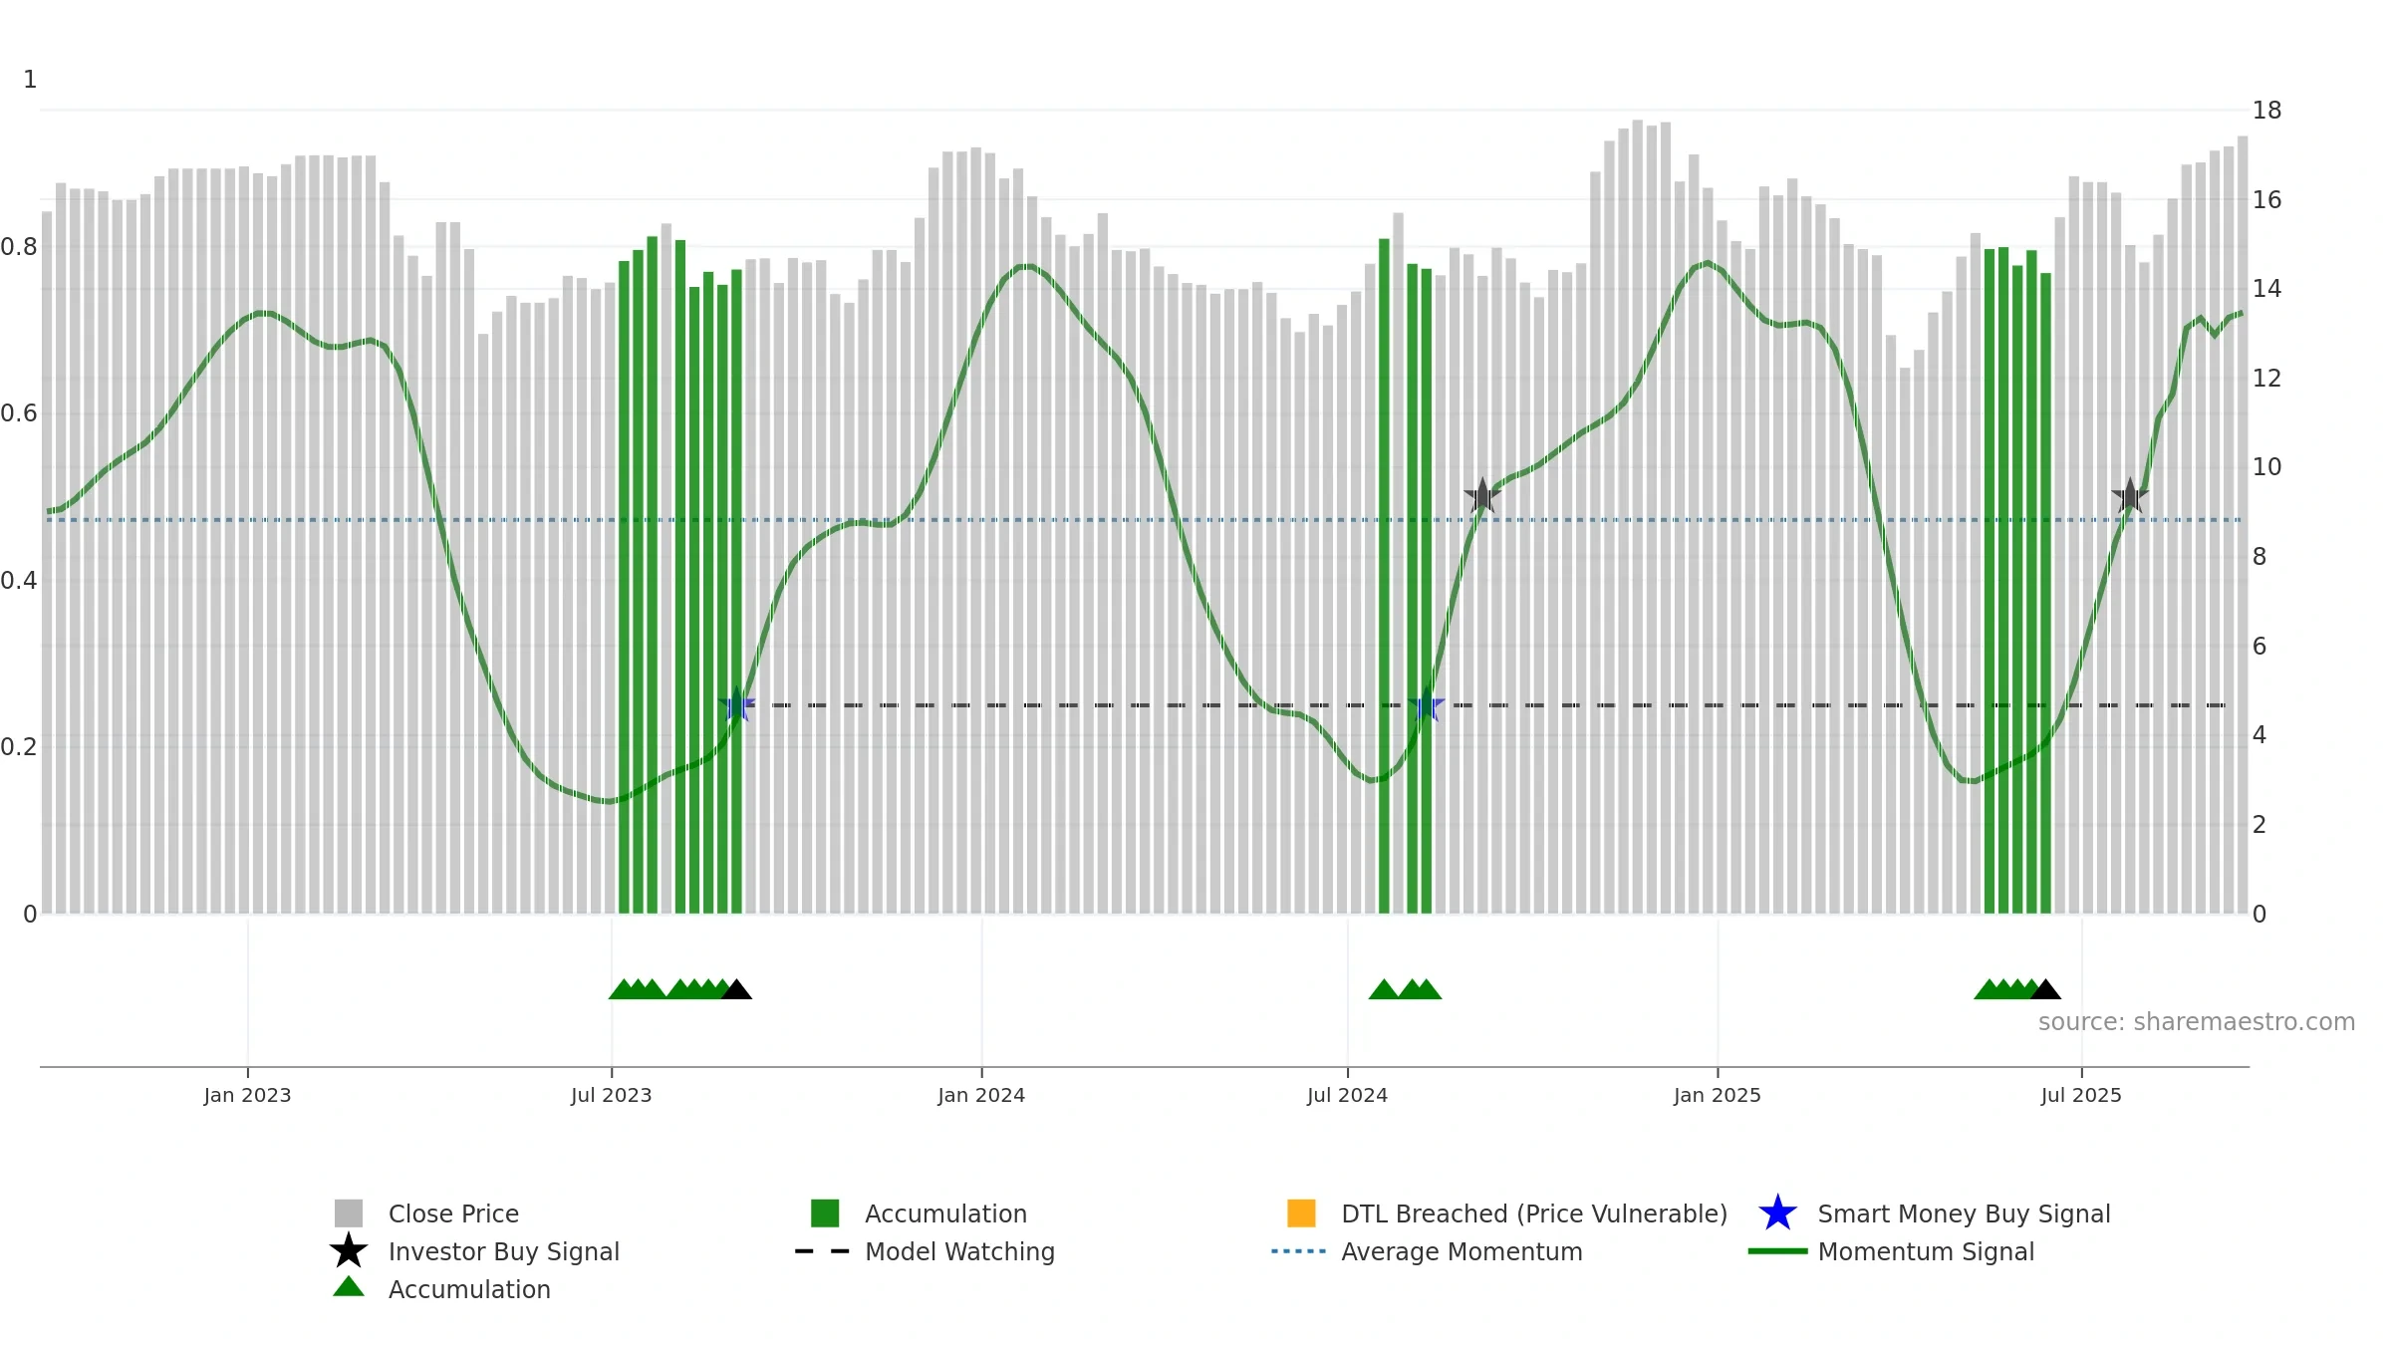Click the Jan 2024 axis label
Viewport: 2391px width, 1345px height.
point(981,1096)
